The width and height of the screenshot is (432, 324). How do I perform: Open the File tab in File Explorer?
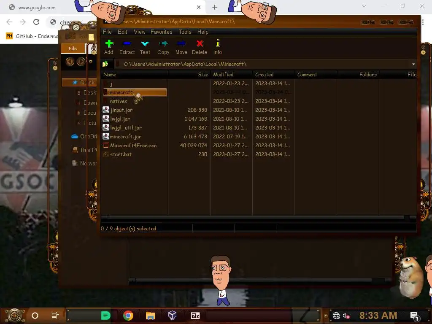point(73,49)
